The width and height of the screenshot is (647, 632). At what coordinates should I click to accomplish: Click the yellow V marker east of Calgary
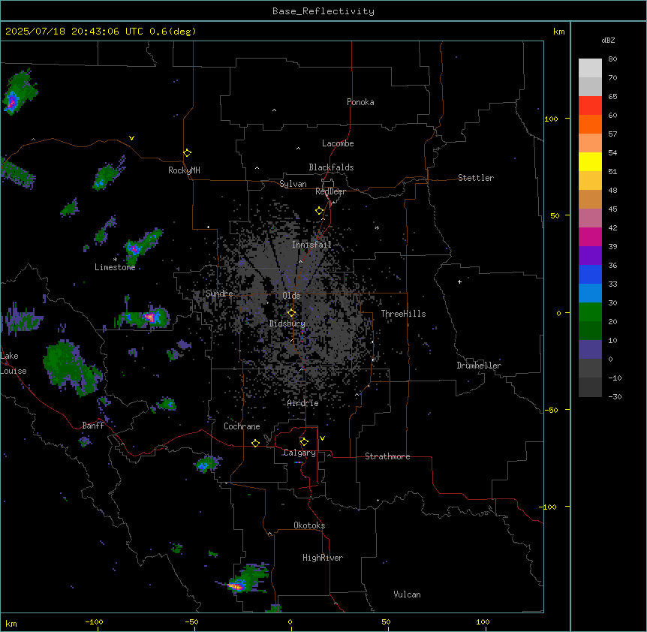tap(322, 438)
